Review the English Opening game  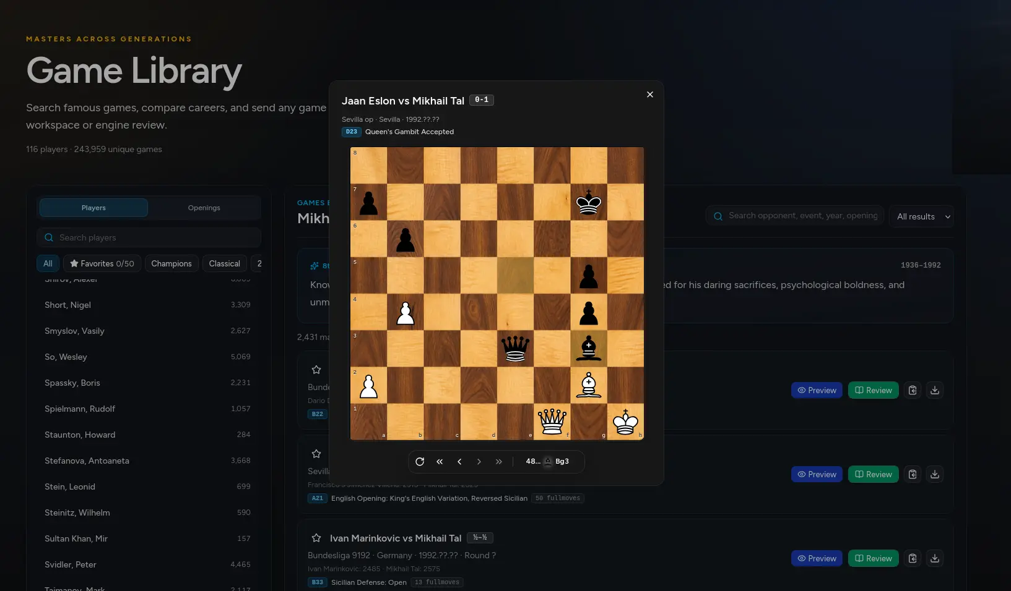pos(873,474)
